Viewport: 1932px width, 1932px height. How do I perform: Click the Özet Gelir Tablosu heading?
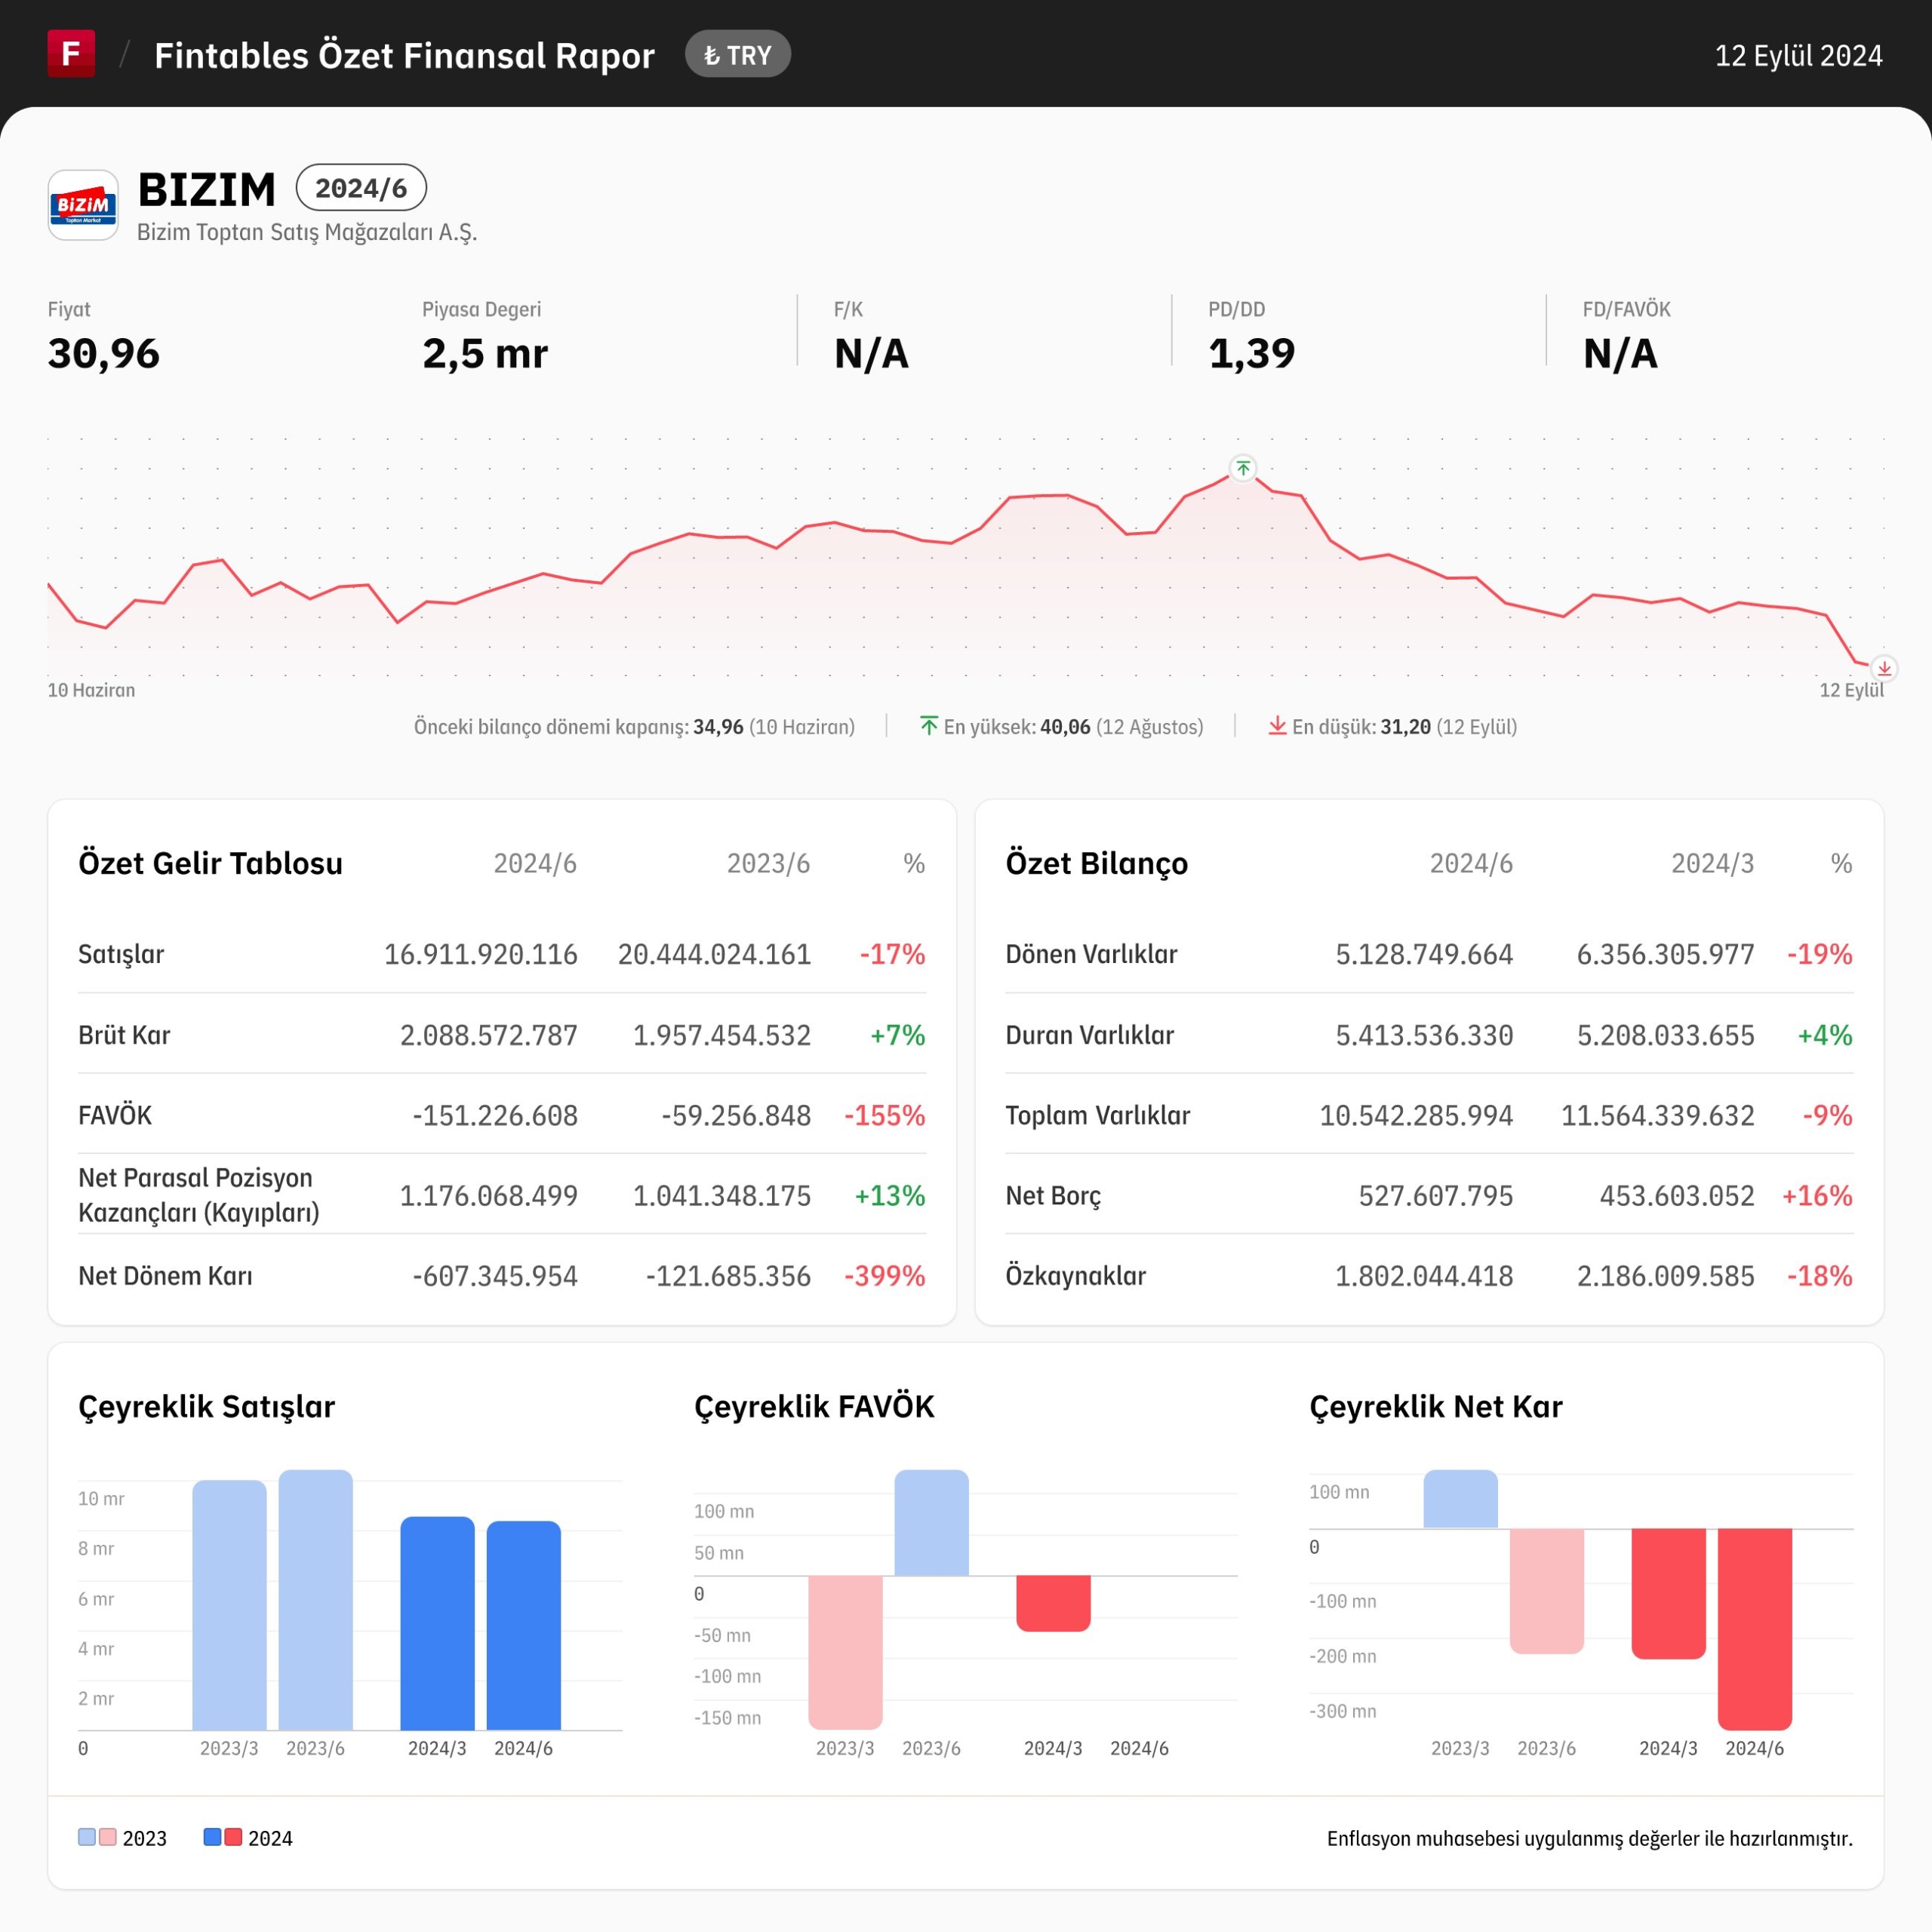[210, 863]
